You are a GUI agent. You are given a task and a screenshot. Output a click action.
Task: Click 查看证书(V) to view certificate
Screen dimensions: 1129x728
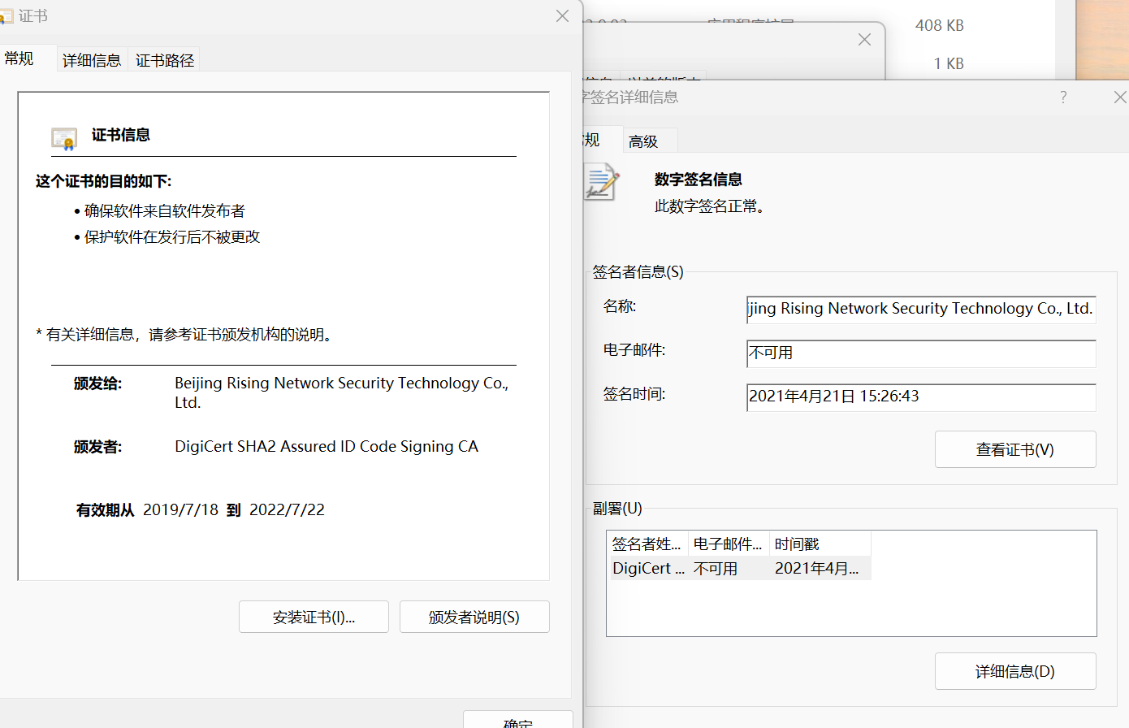pos(1015,449)
